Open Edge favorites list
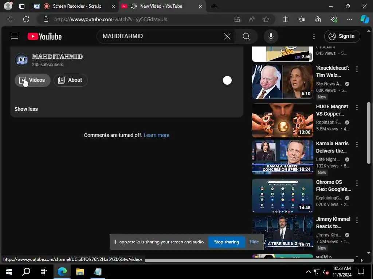 pyautogui.click(x=302, y=19)
